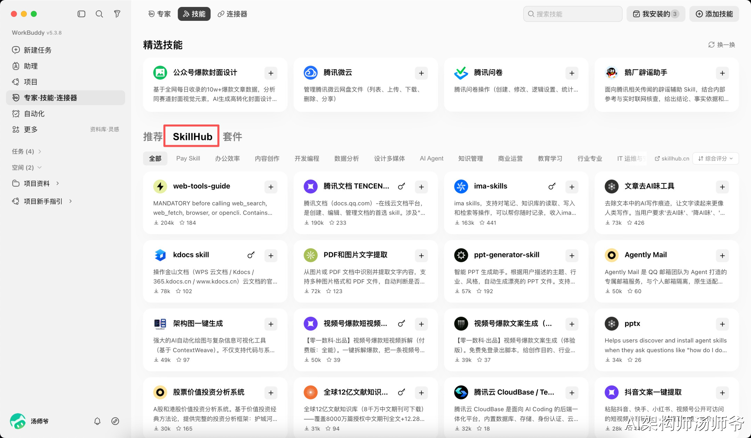
Task: Open search via the sidebar magnifier icon
Action: pyautogui.click(x=99, y=14)
